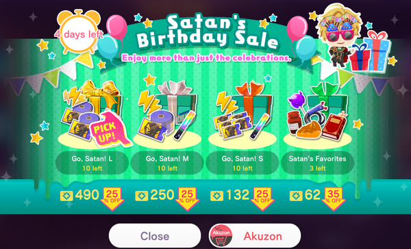
Task: Click the Go, Satan! L label
Action: 92,159
